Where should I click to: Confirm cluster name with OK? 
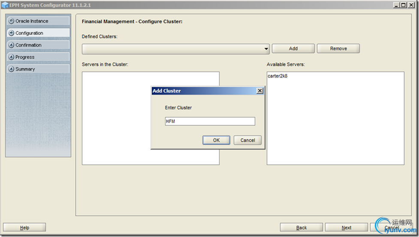click(x=216, y=140)
